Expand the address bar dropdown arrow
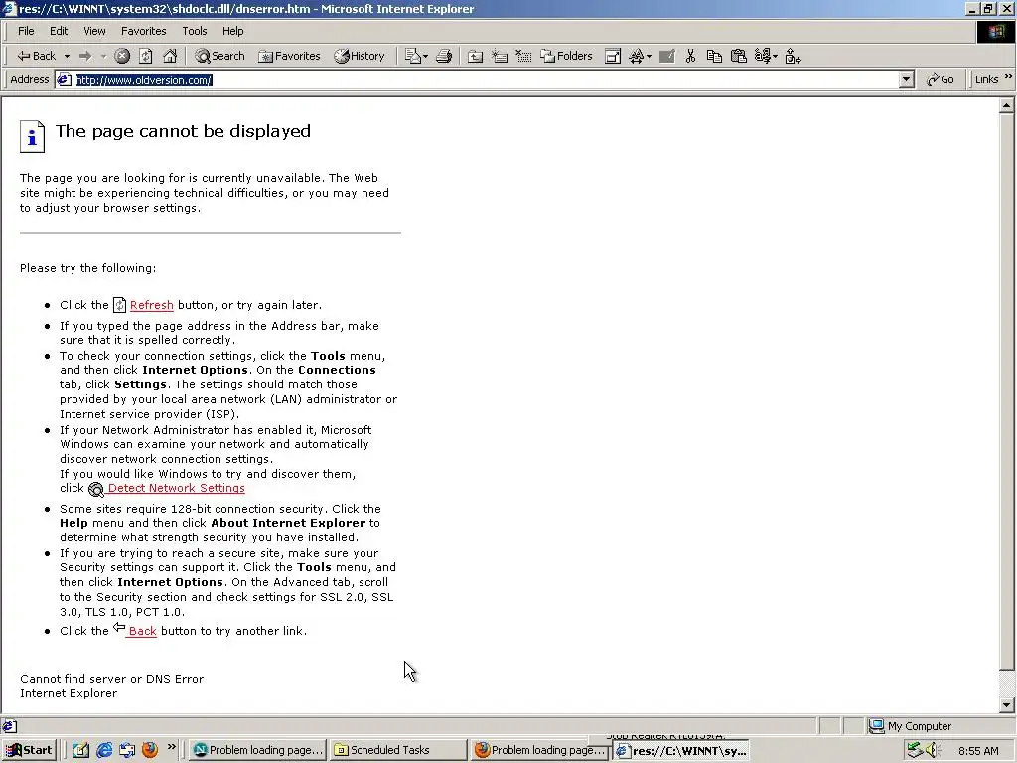This screenshot has height=763, width=1017. 906,79
